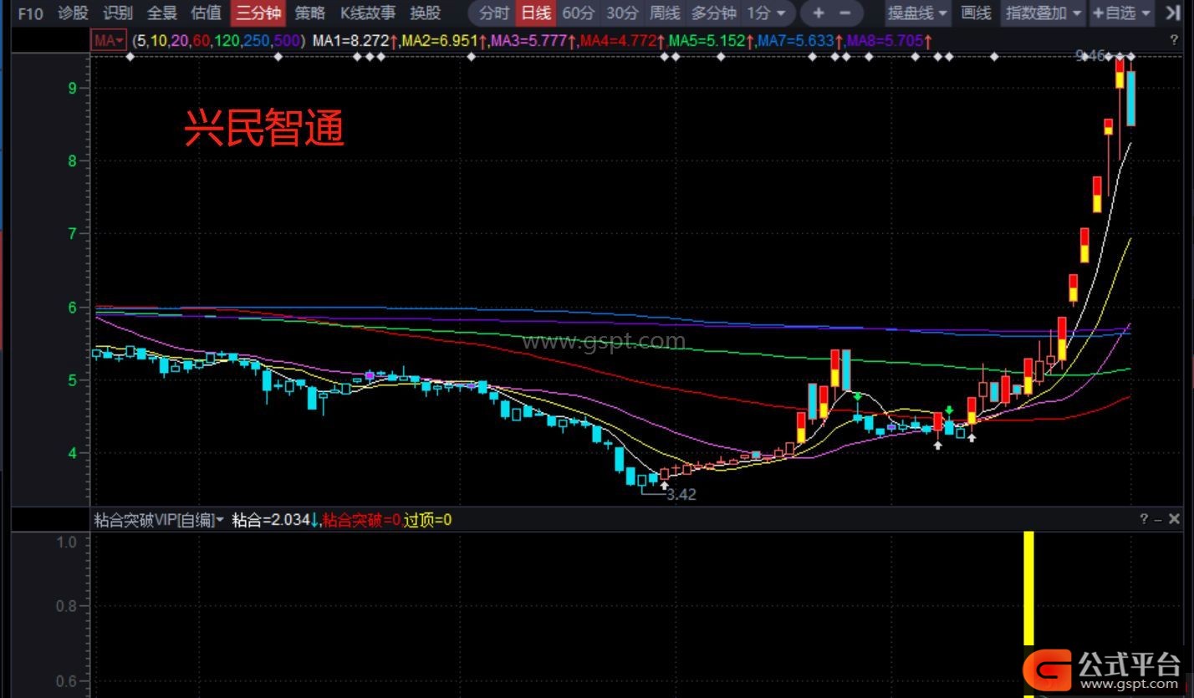The height and width of the screenshot is (698, 1194).
Task: Close the 粘合突破 indicator sub-panel
Action: pos(1174,519)
